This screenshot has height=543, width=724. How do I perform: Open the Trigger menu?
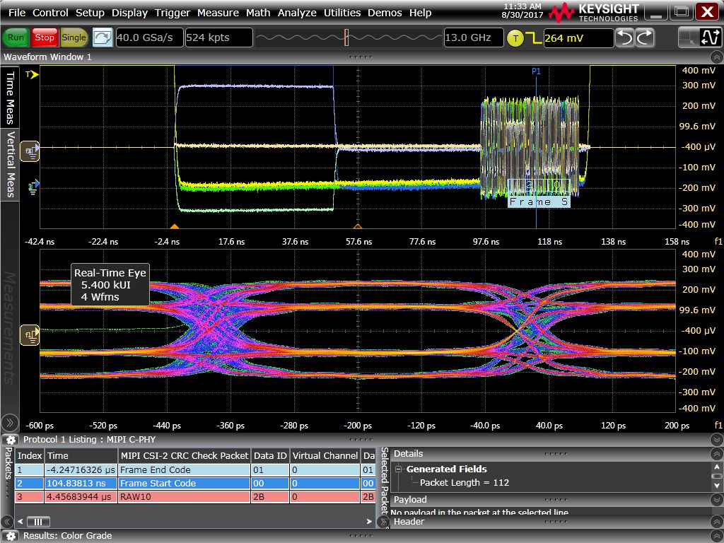click(x=173, y=13)
